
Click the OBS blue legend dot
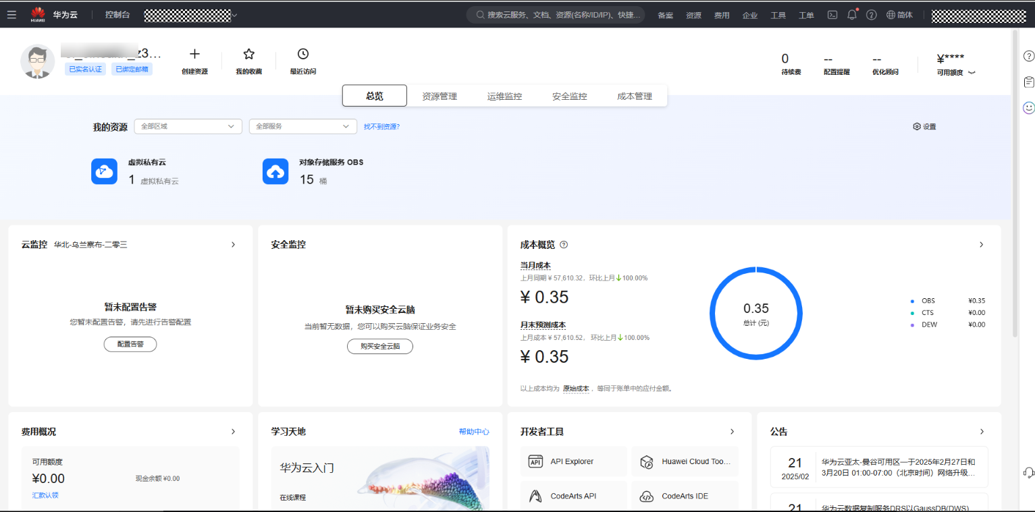click(912, 301)
